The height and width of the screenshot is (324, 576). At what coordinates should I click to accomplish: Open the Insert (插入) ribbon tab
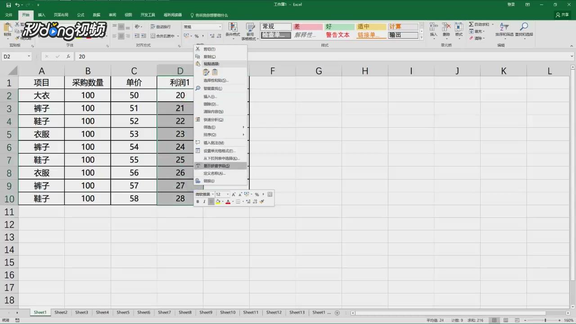pyautogui.click(x=41, y=15)
